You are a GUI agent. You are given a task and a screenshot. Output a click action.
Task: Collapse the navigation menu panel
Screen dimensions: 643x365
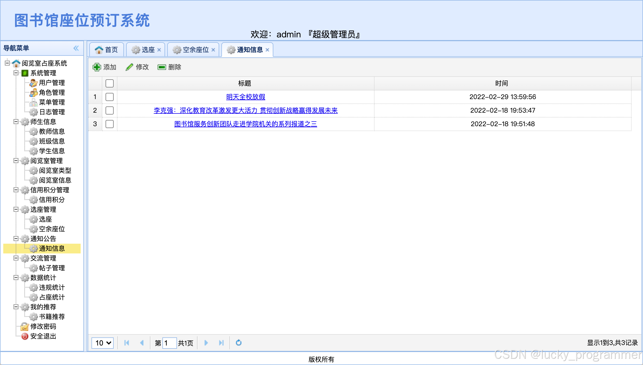76,48
